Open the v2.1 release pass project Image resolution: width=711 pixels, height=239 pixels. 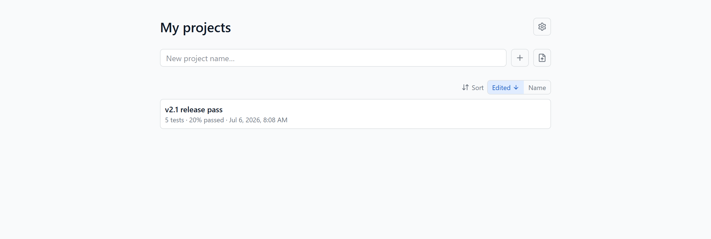pos(355,114)
